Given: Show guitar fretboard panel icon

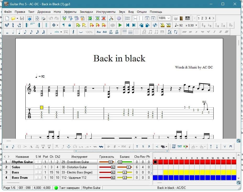Looking at the screenshot, I should [x=181, y=18].
